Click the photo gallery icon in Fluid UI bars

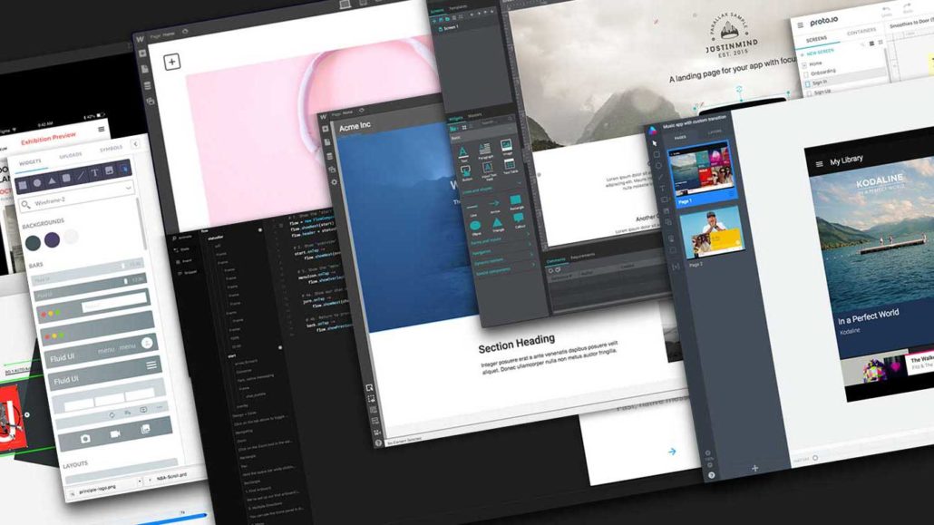(x=145, y=429)
